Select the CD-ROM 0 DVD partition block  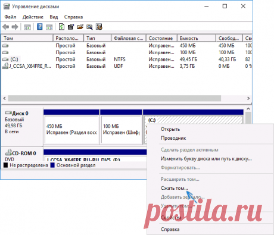(95, 158)
